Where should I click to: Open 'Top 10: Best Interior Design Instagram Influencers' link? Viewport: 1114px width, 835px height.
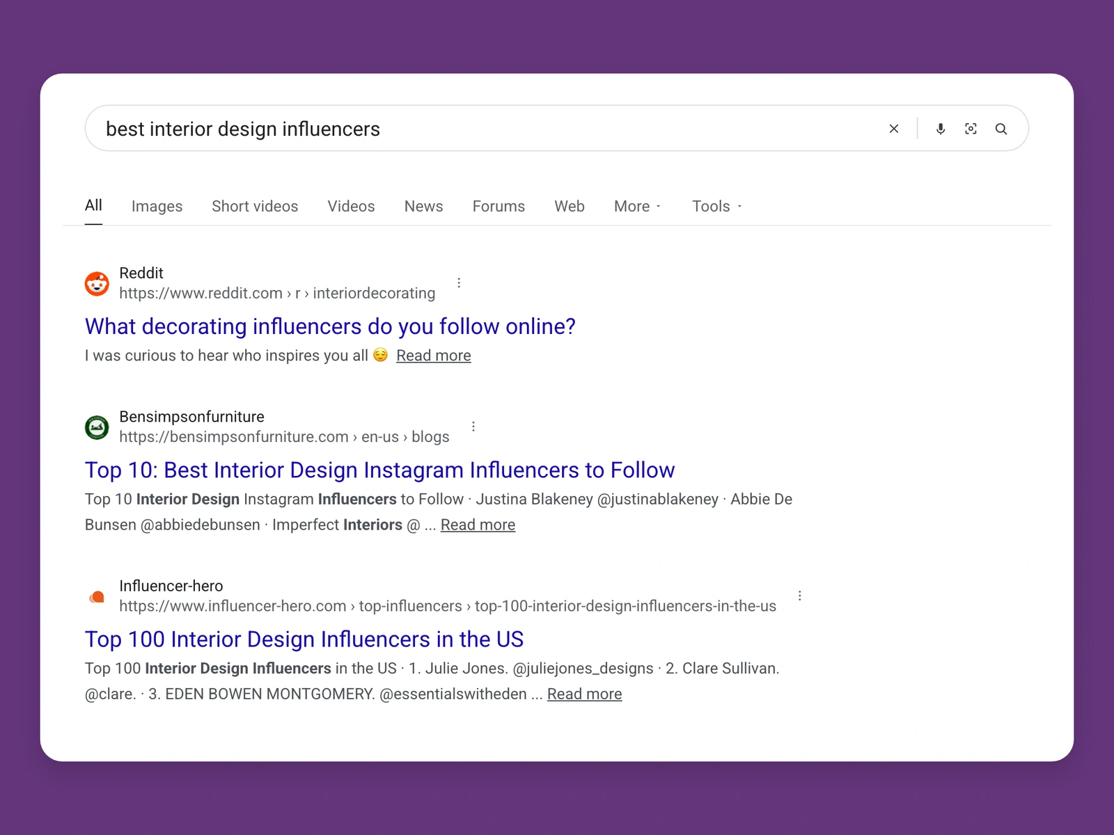tap(379, 470)
